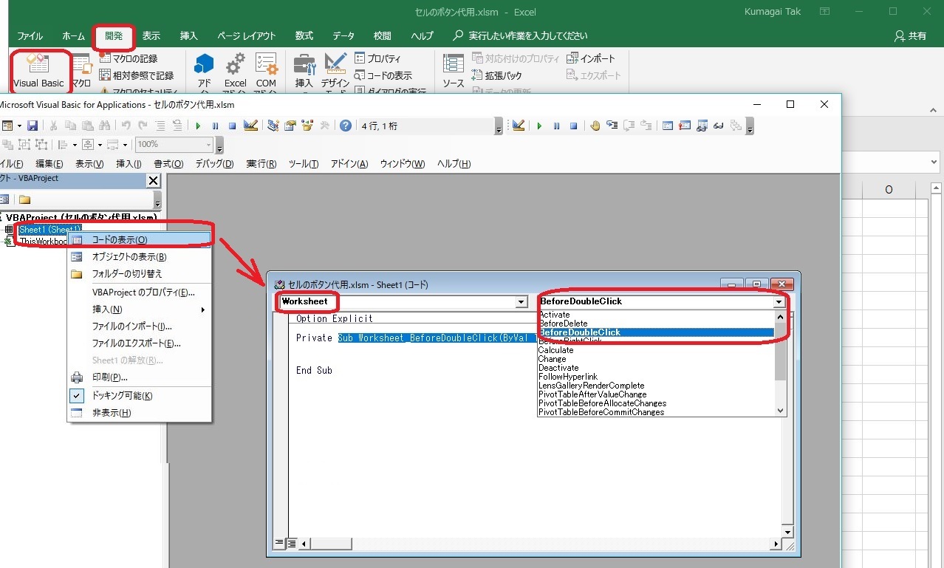Expand the 挿入(N) submenu in context menu

(x=140, y=309)
